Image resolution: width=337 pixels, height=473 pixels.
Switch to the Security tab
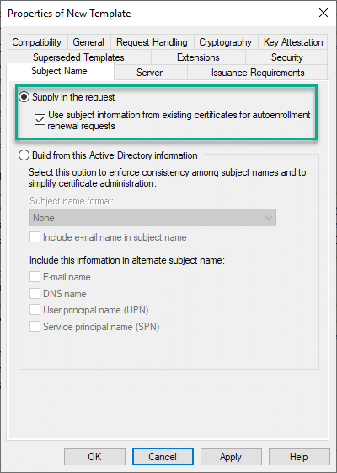pyautogui.click(x=286, y=57)
